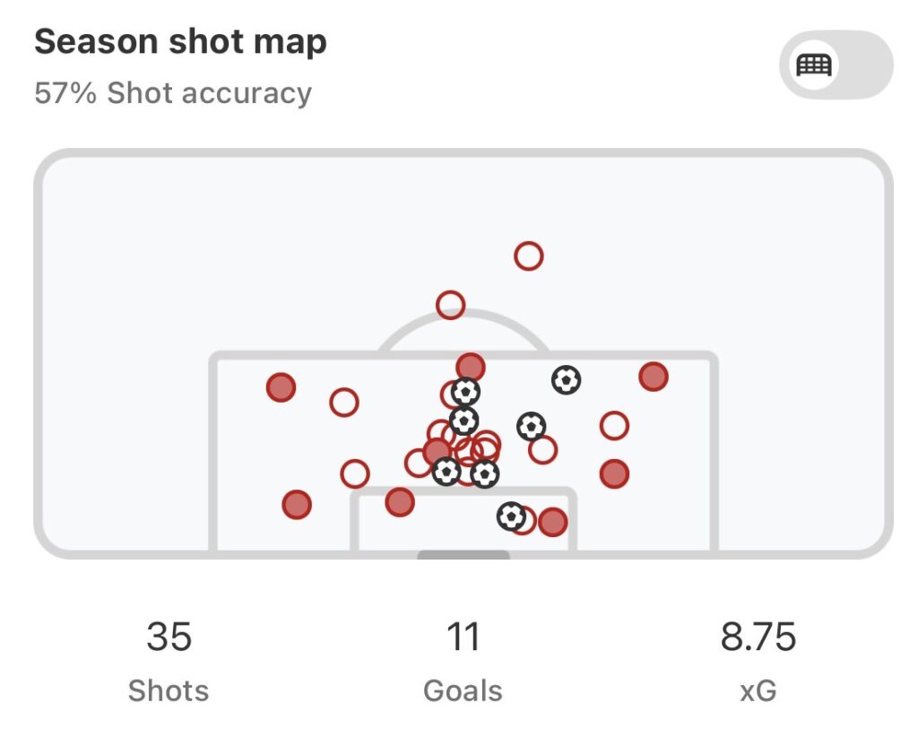Click the lower filled red shot on the right side
Image resolution: width=918 pixels, height=755 pixels.
[x=614, y=473]
